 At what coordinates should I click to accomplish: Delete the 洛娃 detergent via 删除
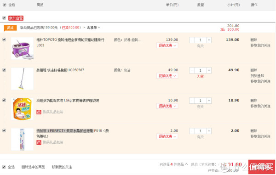pos(254,101)
